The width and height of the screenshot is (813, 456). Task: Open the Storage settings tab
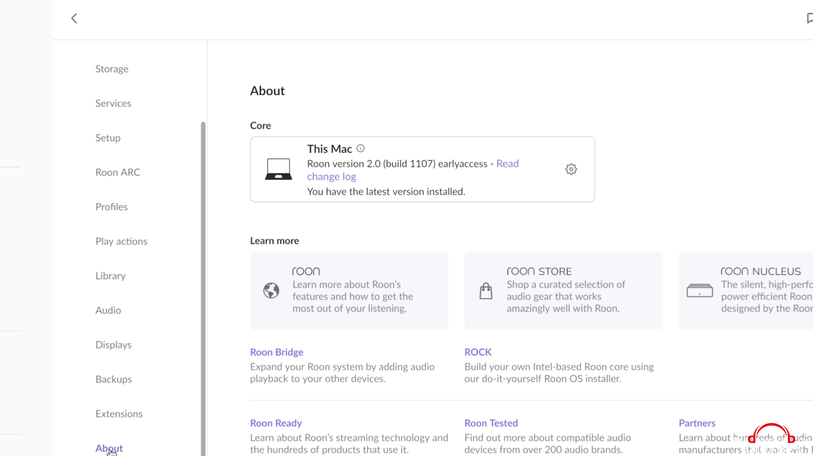click(x=112, y=69)
